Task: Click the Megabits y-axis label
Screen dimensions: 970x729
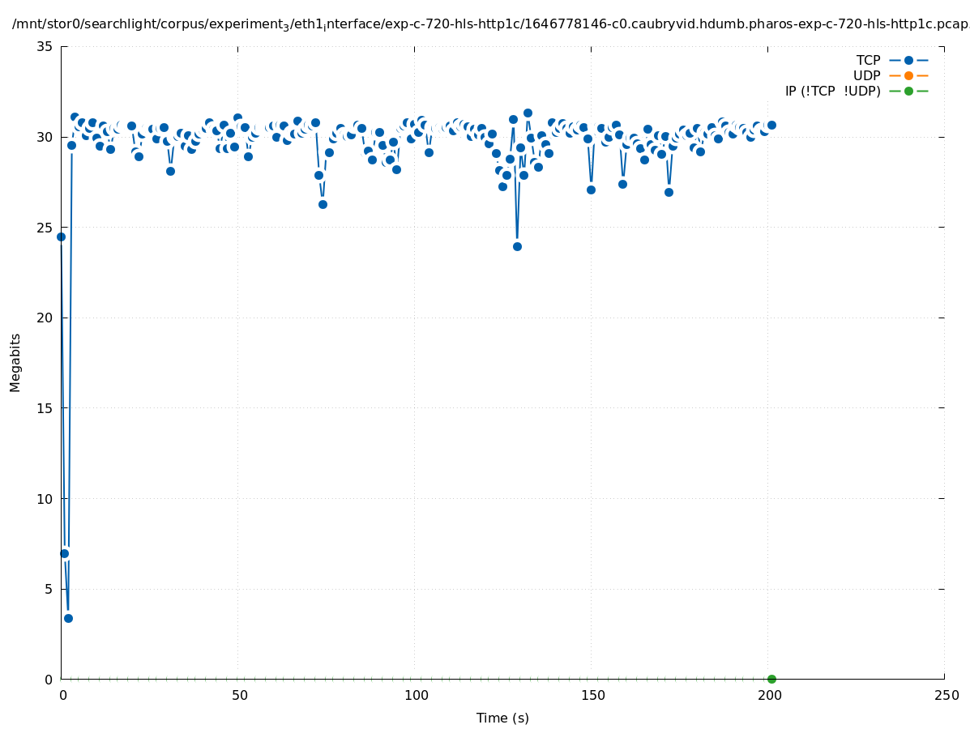Action: [15, 362]
